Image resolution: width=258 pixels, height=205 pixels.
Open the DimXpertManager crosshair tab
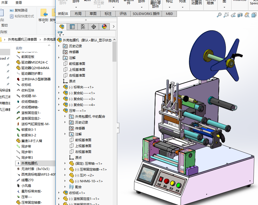(x=94, y=26)
